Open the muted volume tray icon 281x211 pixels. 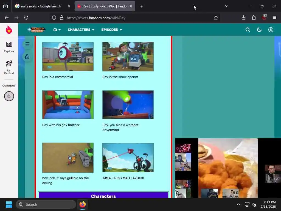(254, 204)
